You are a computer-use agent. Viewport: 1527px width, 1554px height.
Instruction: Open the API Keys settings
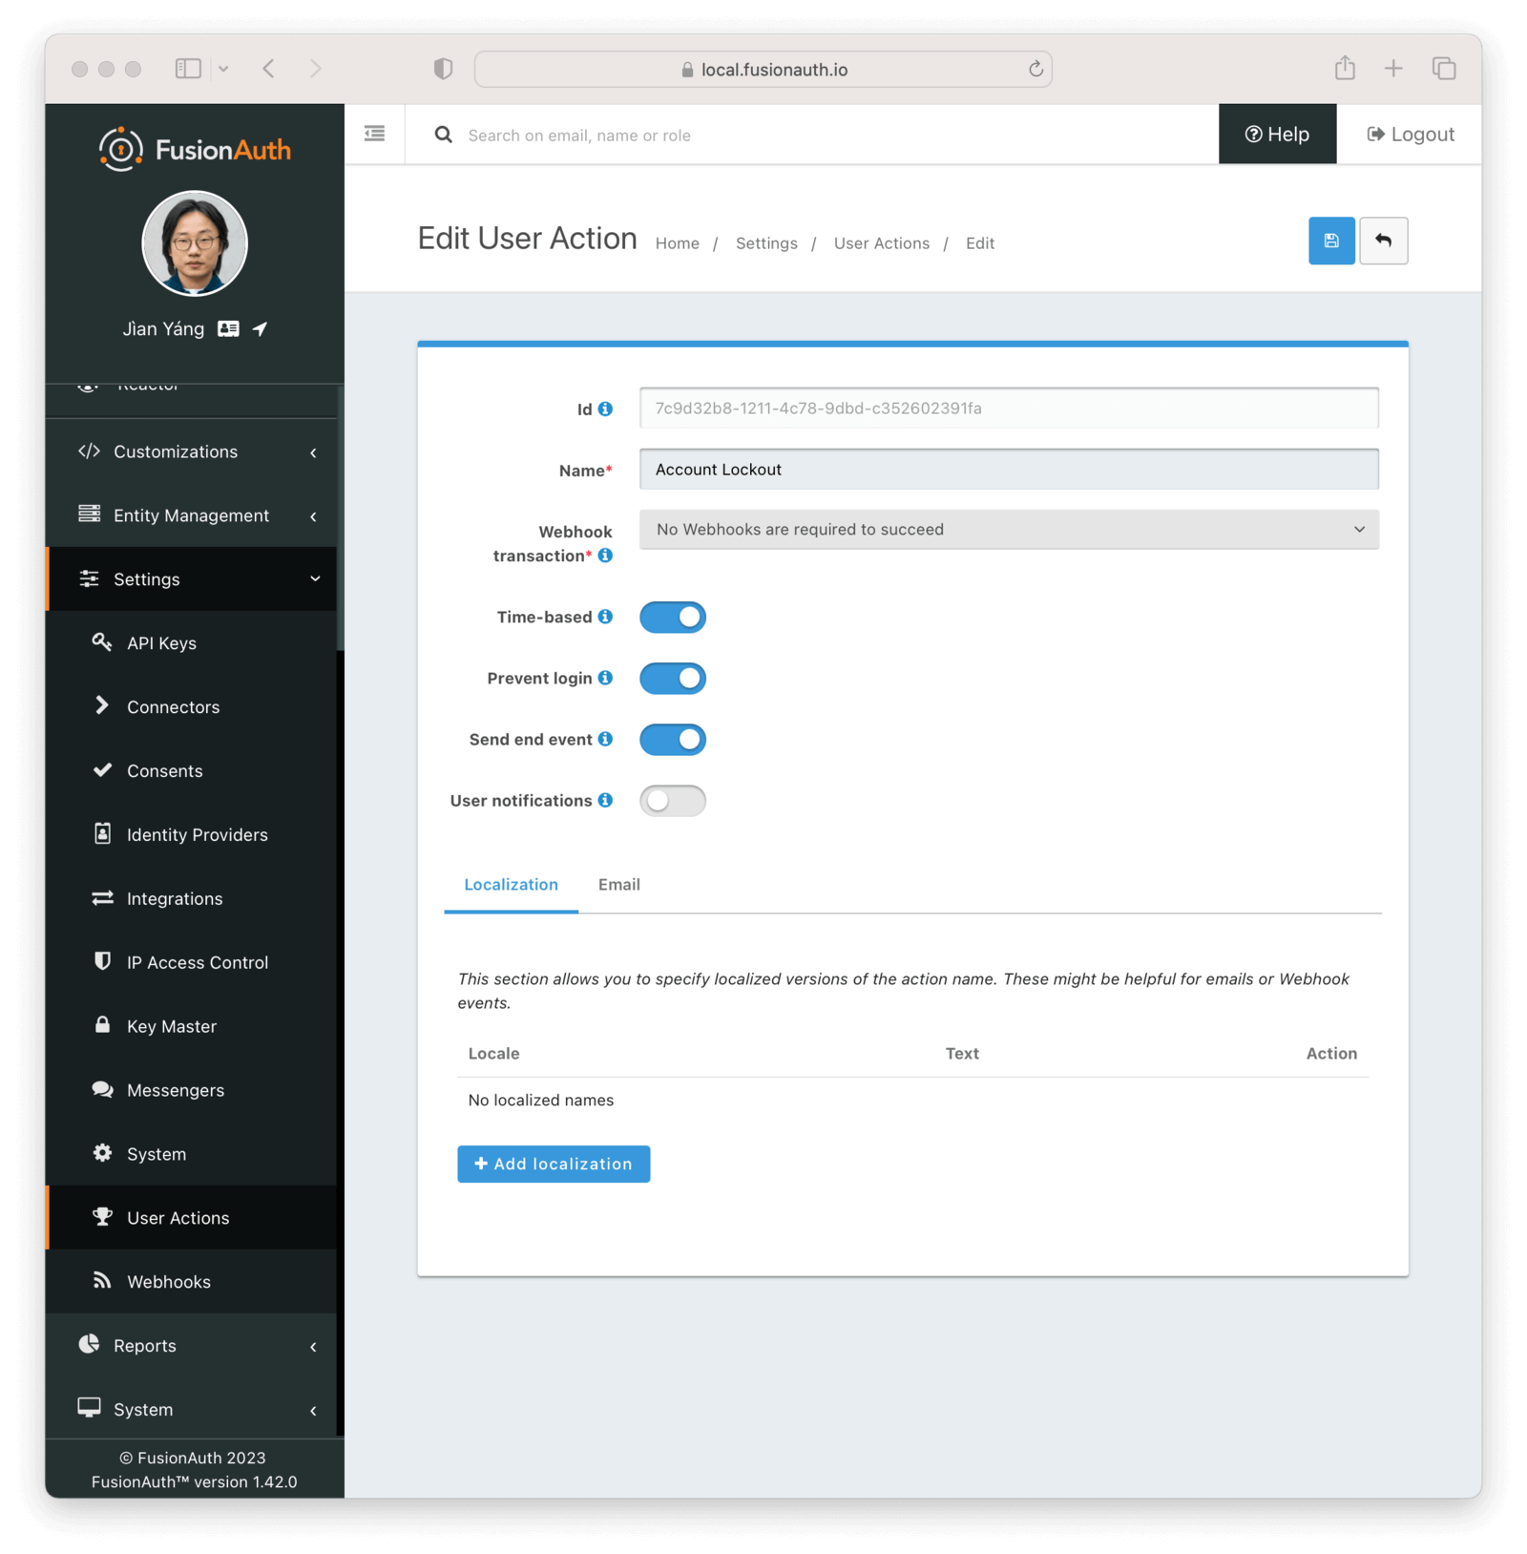(x=160, y=642)
